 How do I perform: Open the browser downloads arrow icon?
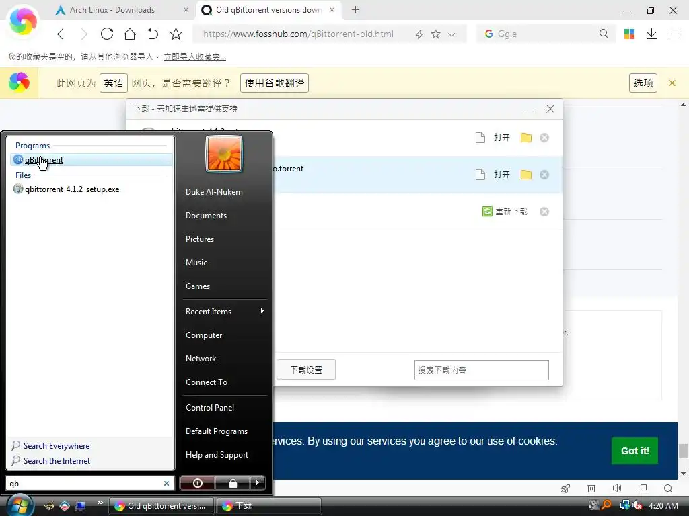(651, 34)
